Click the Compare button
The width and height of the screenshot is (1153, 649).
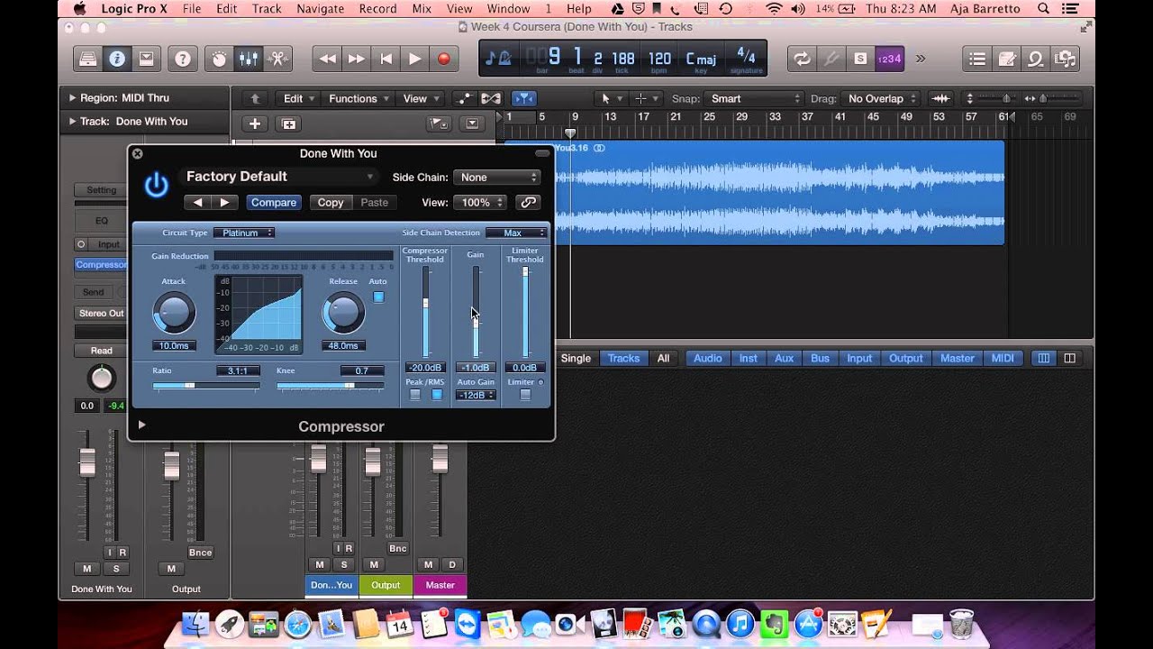(274, 202)
